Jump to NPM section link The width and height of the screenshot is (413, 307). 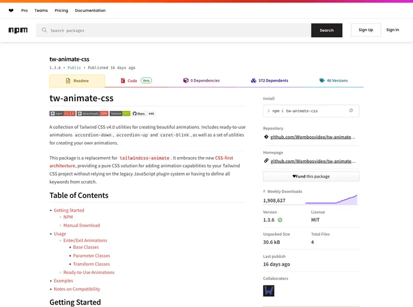coord(68,217)
